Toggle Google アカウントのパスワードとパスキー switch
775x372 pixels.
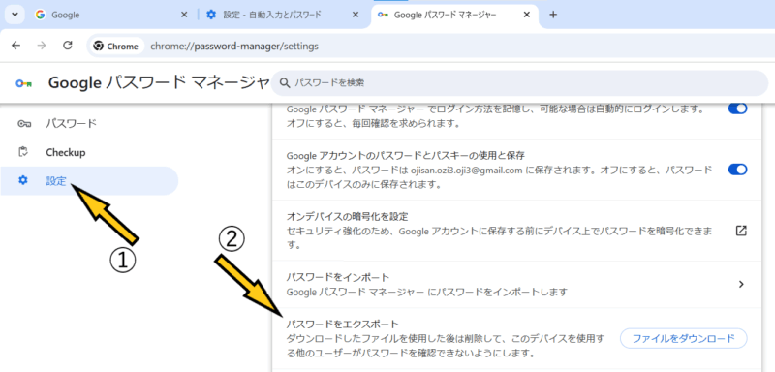pyautogui.click(x=737, y=170)
